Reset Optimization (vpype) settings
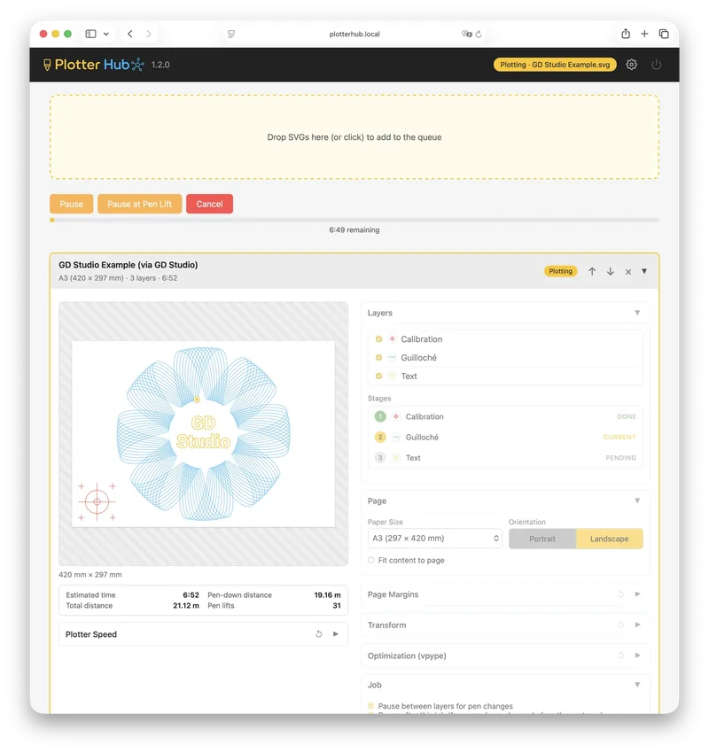Image resolution: width=709 pixels, height=753 pixels. coord(620,656)
